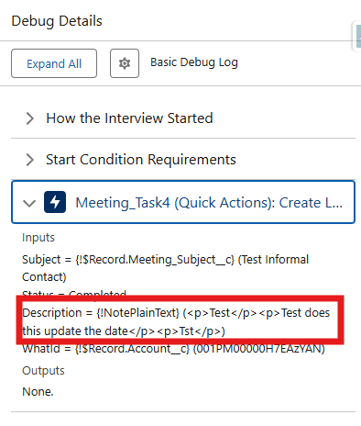This screenshot has width=361, height=426.
Task: Click the Basic Debug Log label
Action: [x=194, y=62]
